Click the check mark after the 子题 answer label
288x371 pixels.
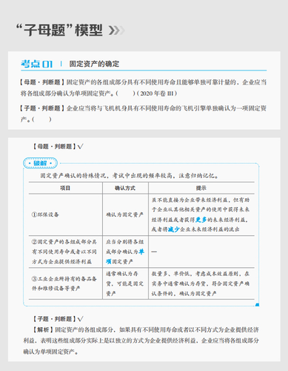tap(81, 319)
